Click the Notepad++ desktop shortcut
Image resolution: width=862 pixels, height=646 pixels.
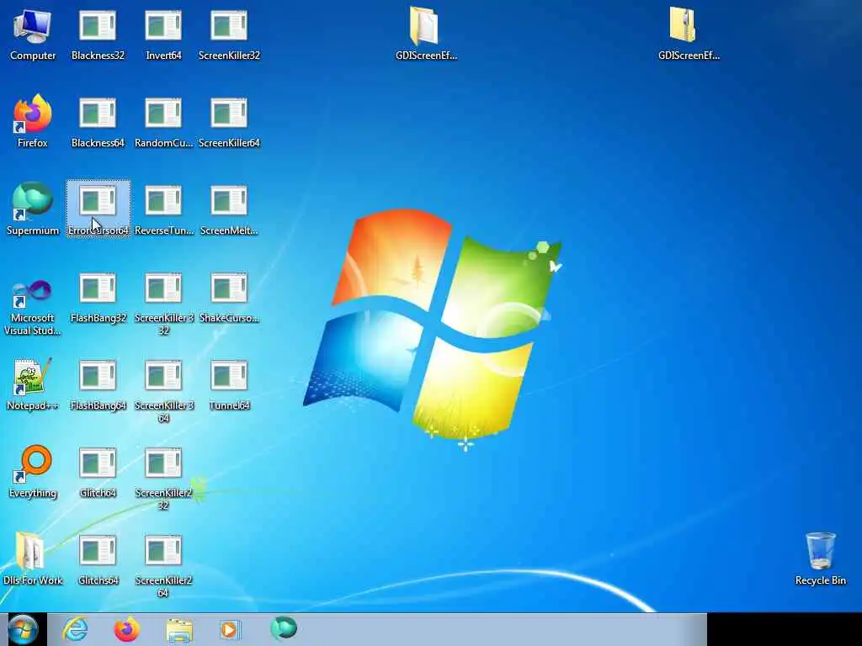pos(33,384)
